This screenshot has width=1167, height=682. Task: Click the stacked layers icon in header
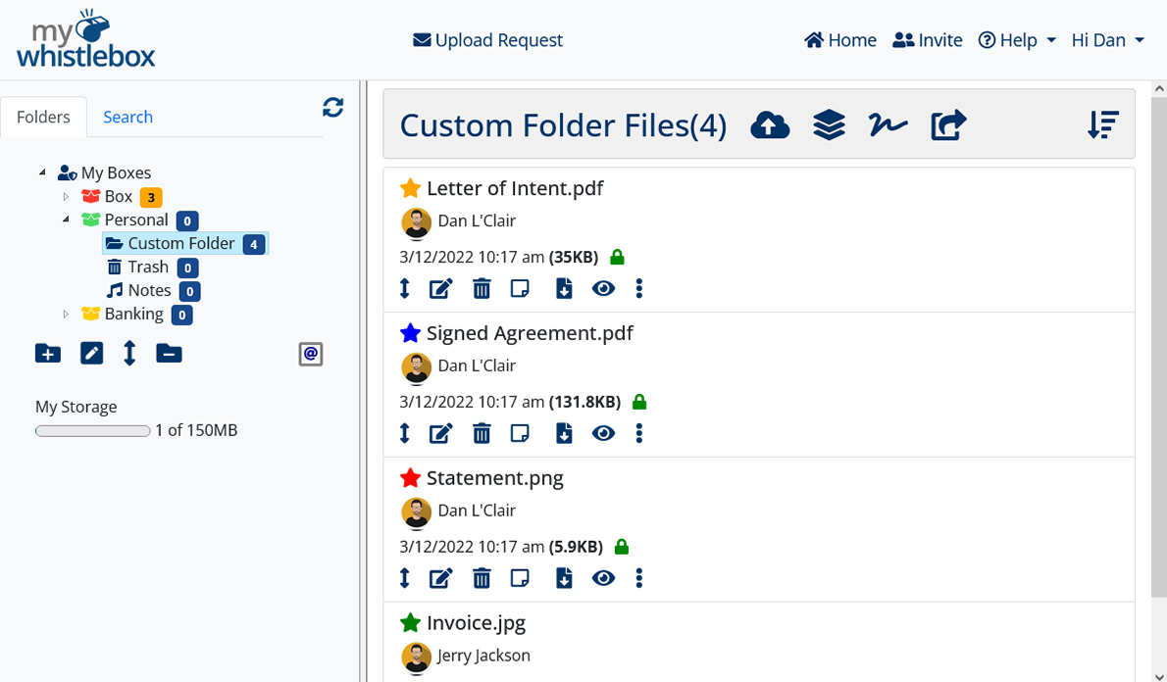pyautogui.click(x=829, y=125)
